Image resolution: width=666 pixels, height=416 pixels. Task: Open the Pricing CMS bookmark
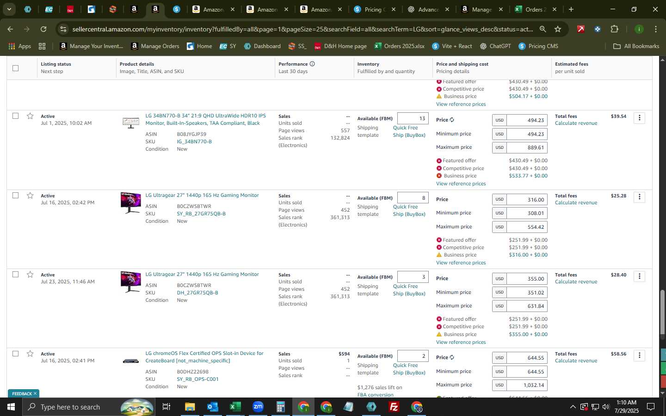pos(538,46)
